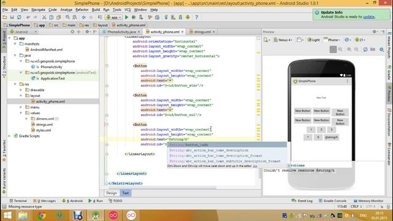
Task: Click the Find magnifier icon
Action: tap(68, 17)
